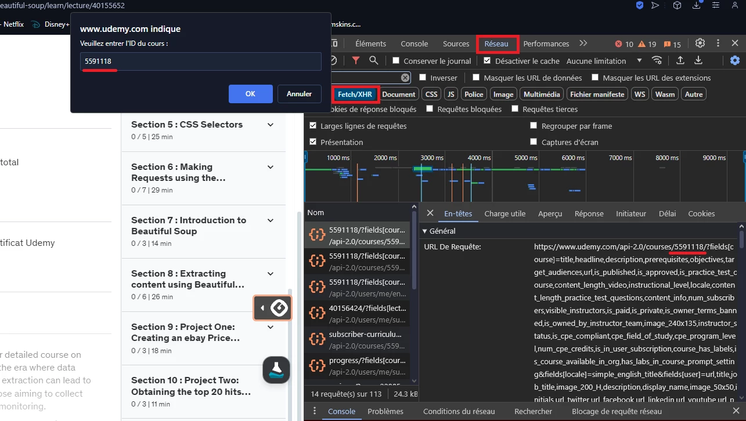Click the issues count 15
This screenshot has height=421, width=746.
(x=672, y=44)
